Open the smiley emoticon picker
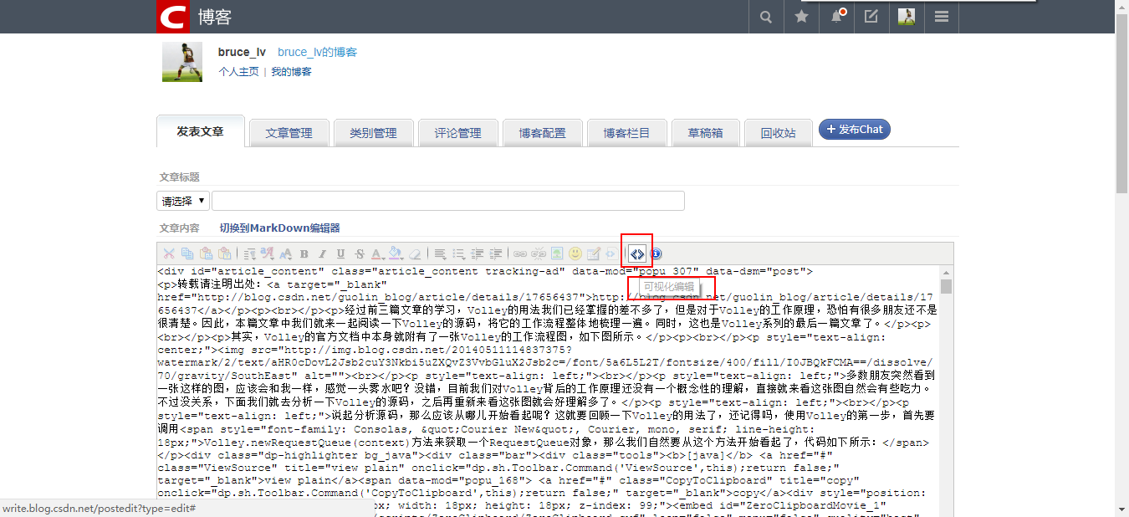The height and width of the screenshot is (517, 1129). pyautogui.click(x=575, y=253)
